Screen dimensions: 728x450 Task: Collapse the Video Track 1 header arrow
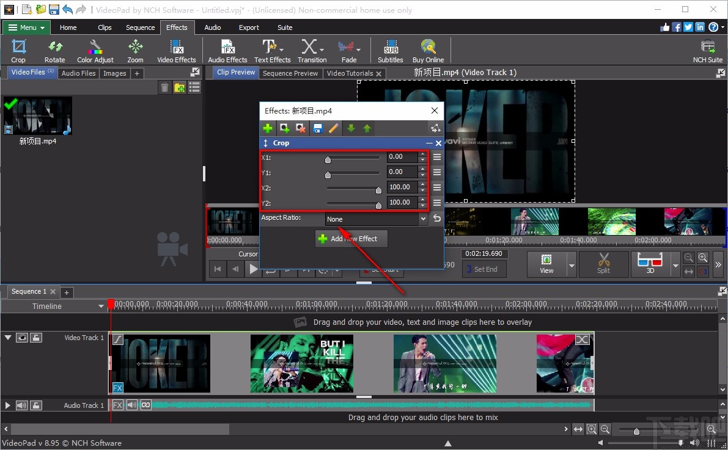(8, 337)
